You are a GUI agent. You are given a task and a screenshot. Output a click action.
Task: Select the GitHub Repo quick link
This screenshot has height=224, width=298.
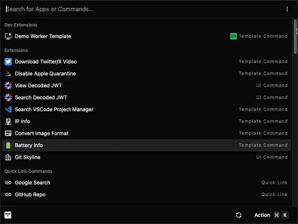tap(30, 195)
